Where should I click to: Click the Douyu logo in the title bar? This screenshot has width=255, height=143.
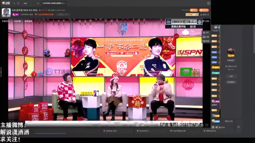coord(6,3)
